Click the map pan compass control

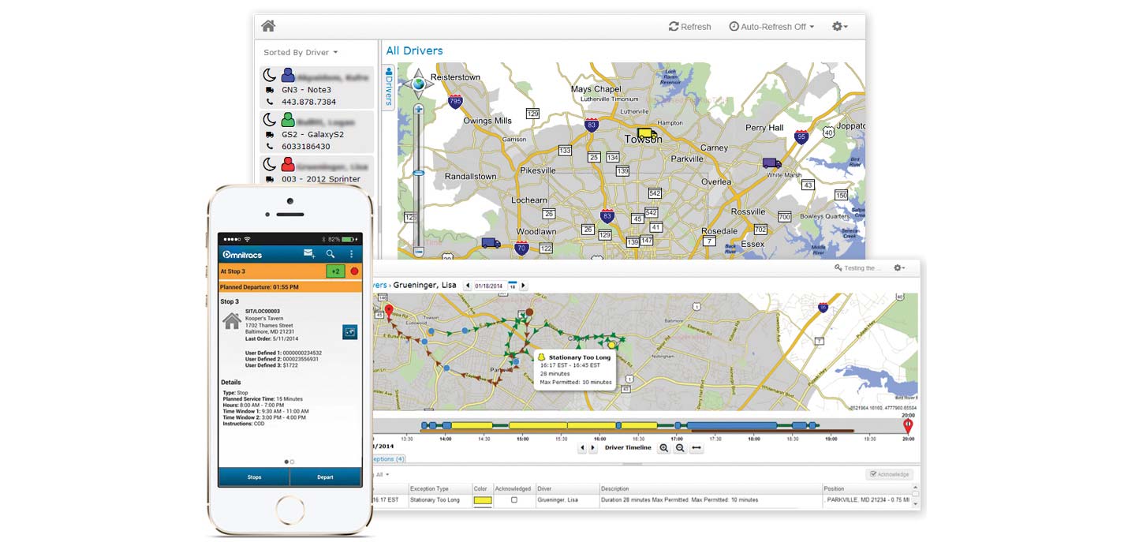418,82
